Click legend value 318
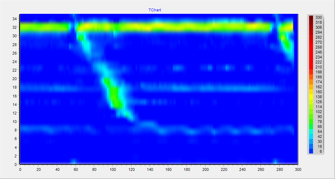 [x=319, y=22]
